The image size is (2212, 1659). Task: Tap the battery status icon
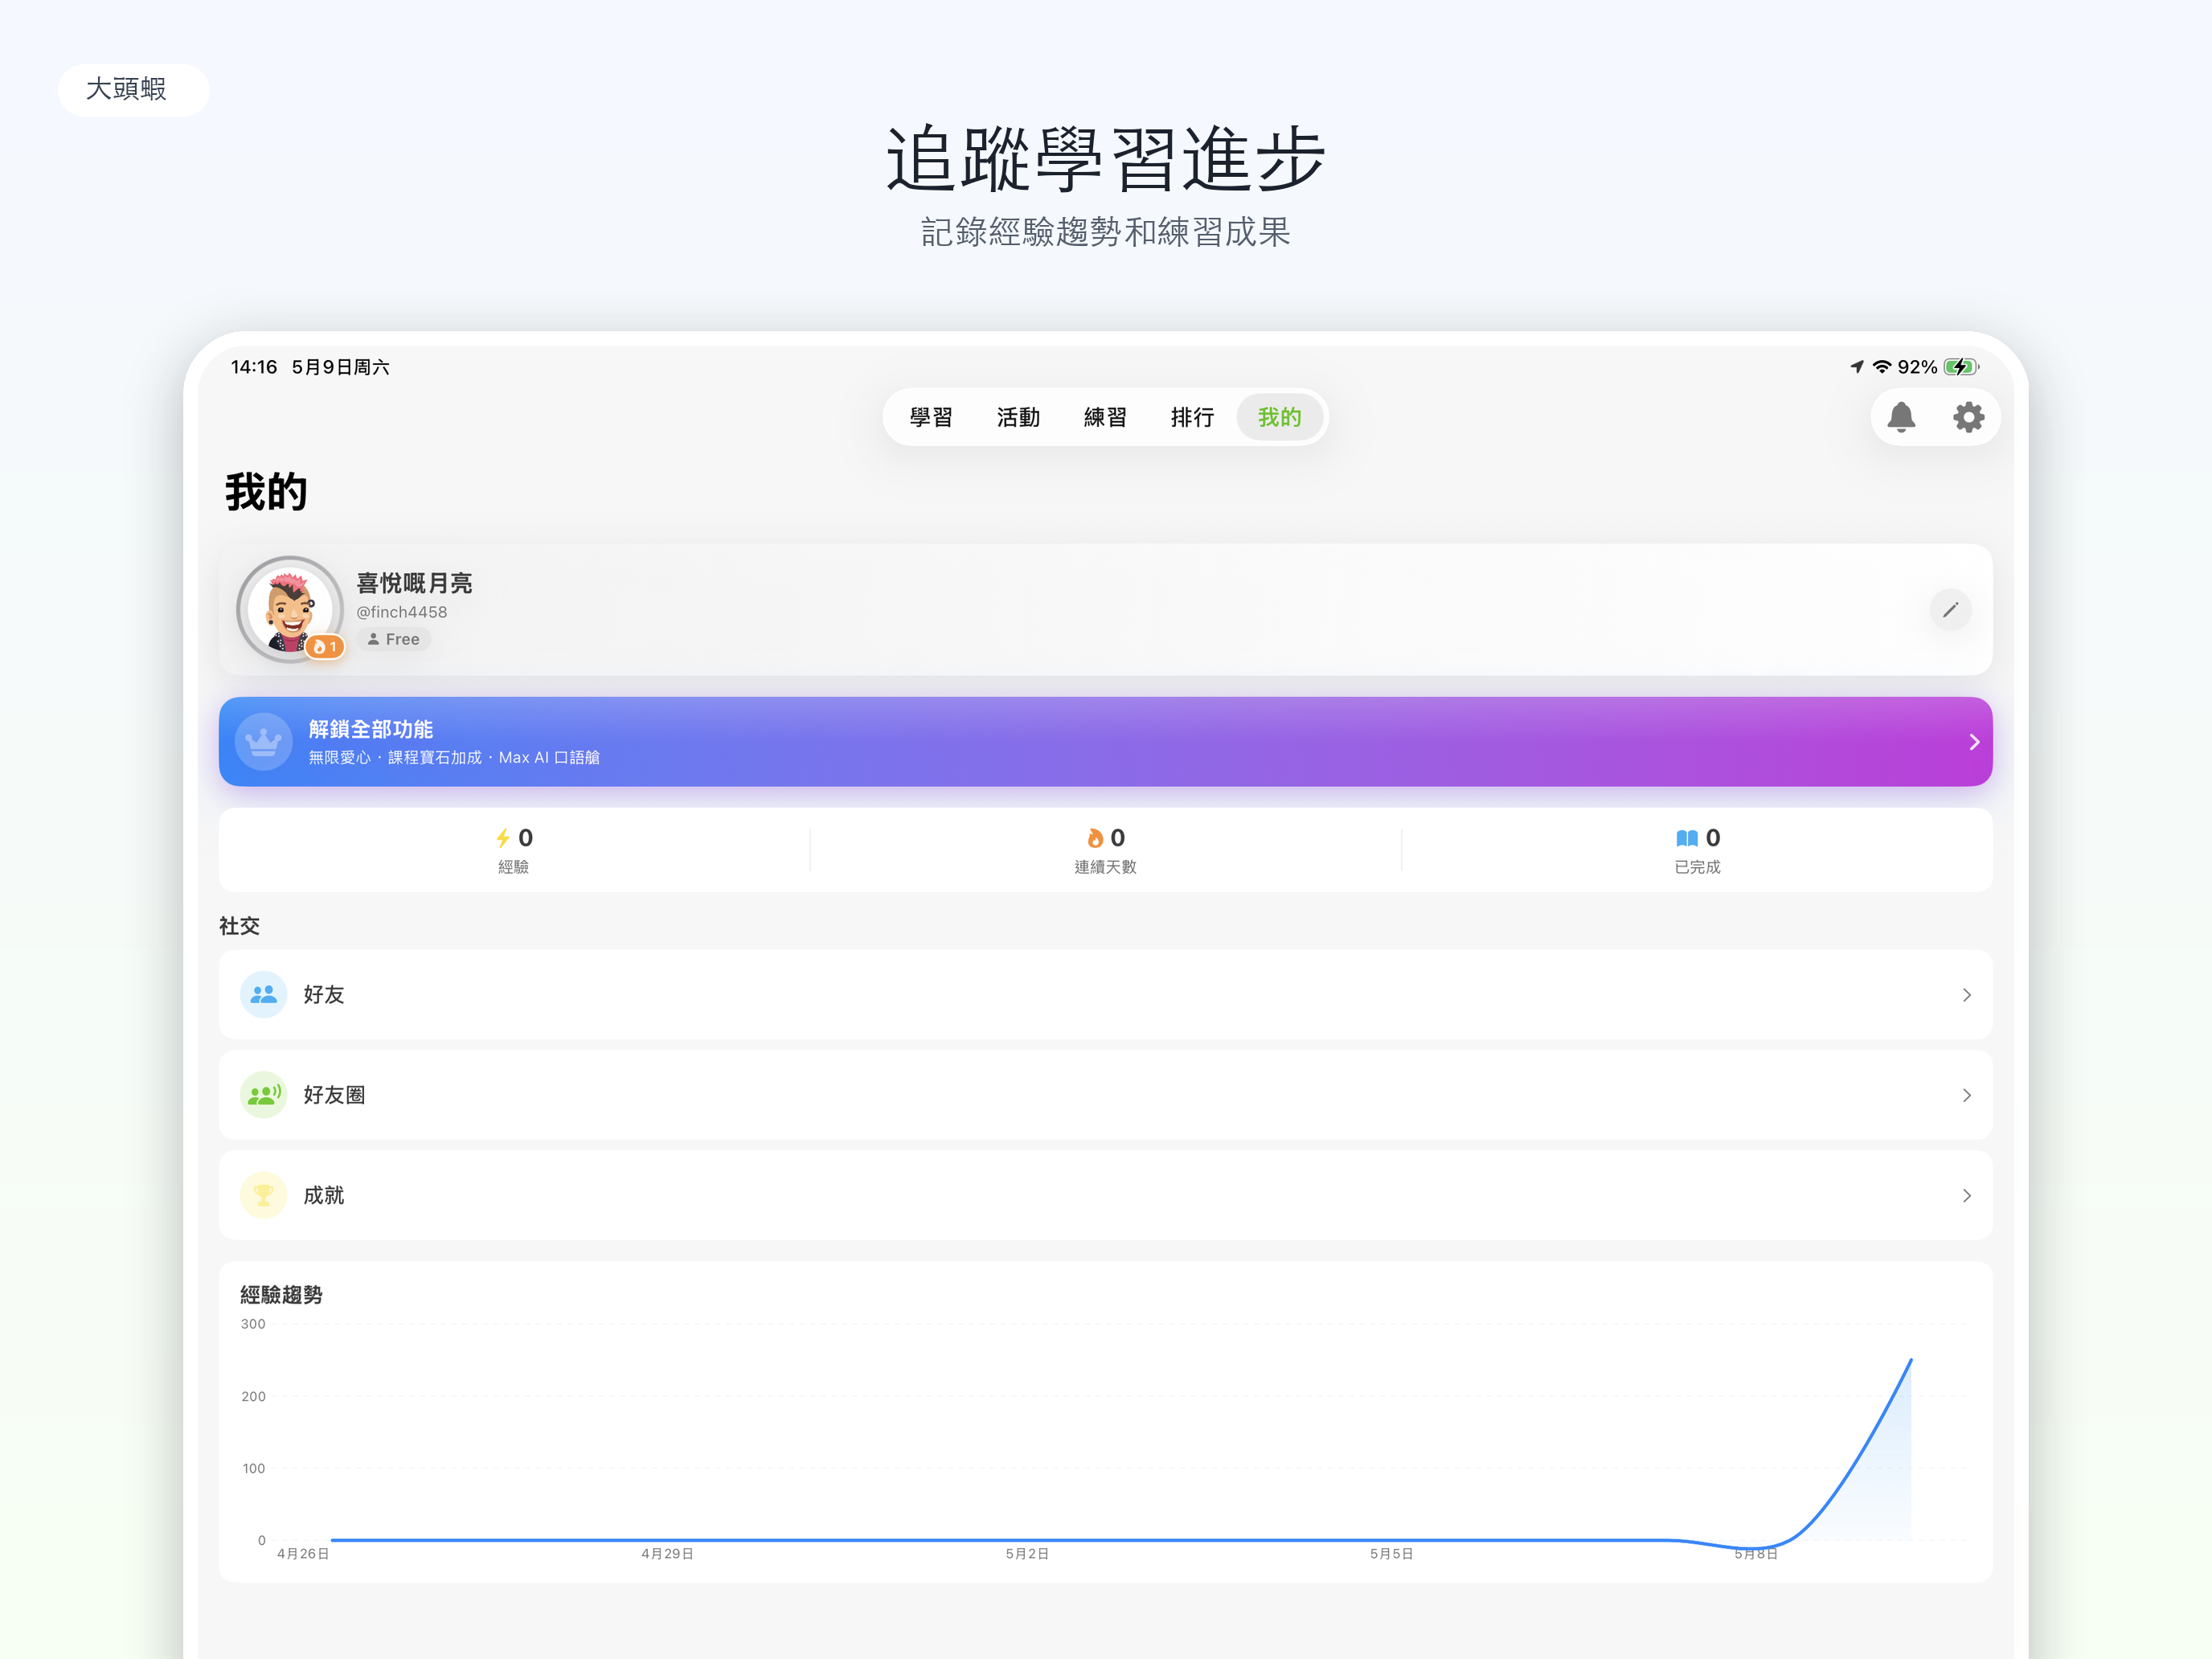(1961, 367)
